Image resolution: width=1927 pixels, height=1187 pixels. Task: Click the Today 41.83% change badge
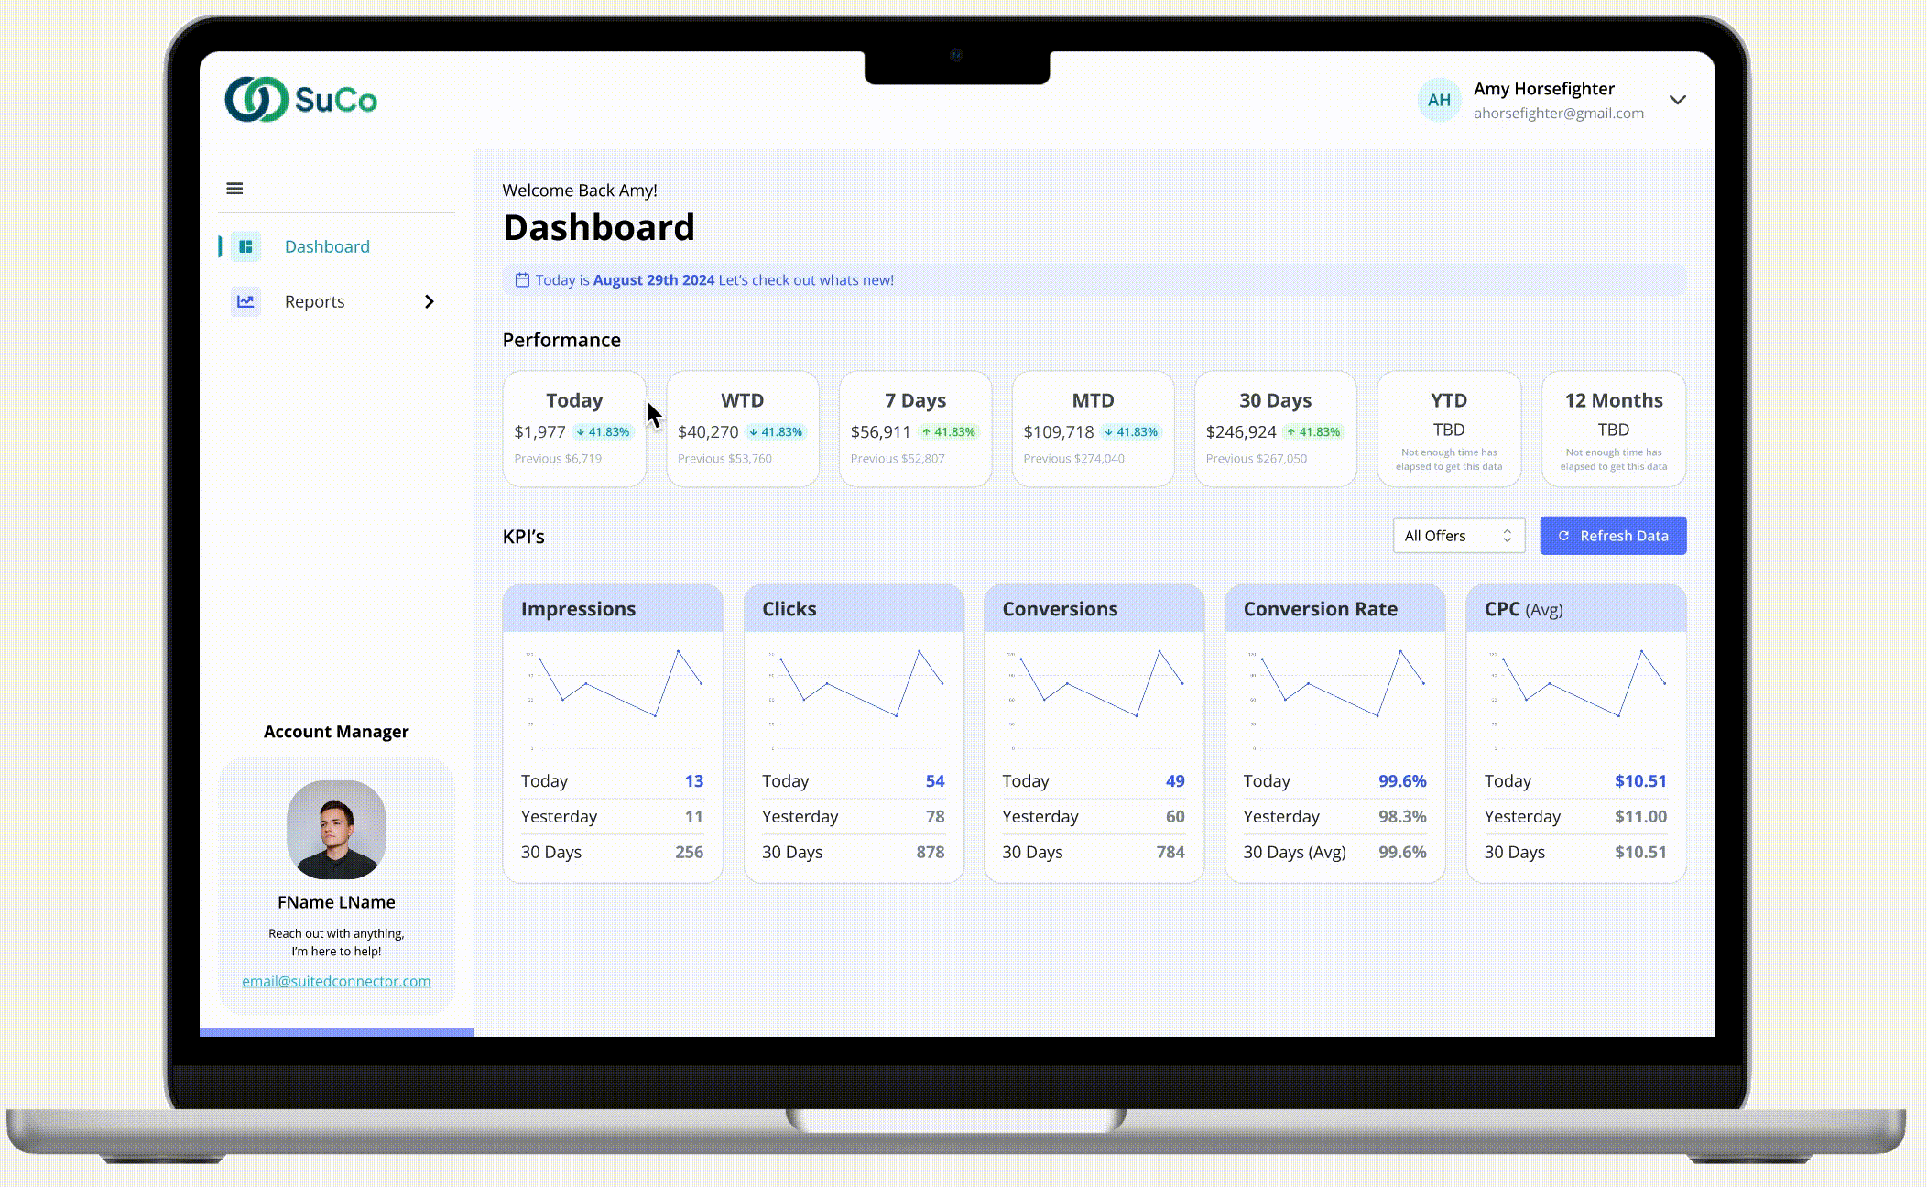click(x=603, y=431)
